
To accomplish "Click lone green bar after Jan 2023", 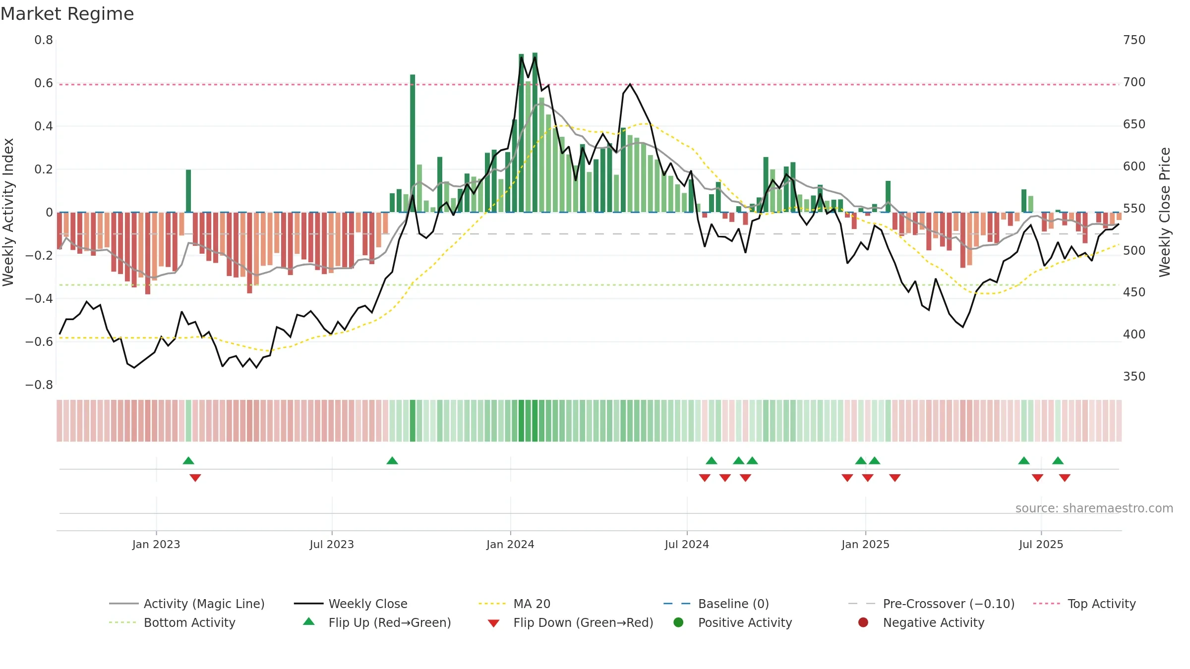I will [188, 191].
